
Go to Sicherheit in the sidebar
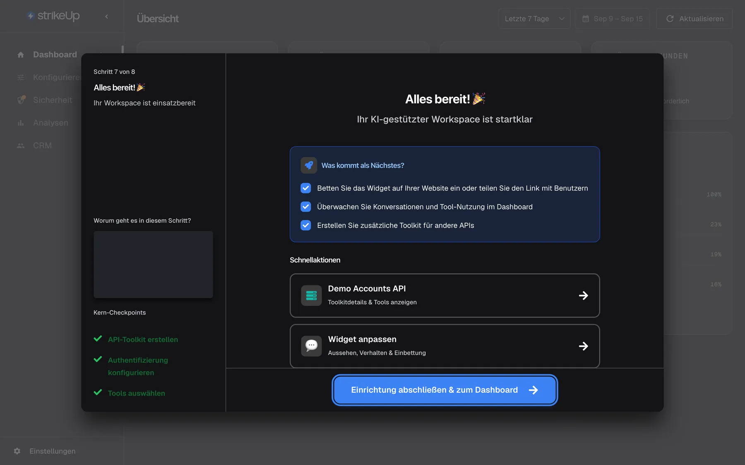(x=53, y=100)
